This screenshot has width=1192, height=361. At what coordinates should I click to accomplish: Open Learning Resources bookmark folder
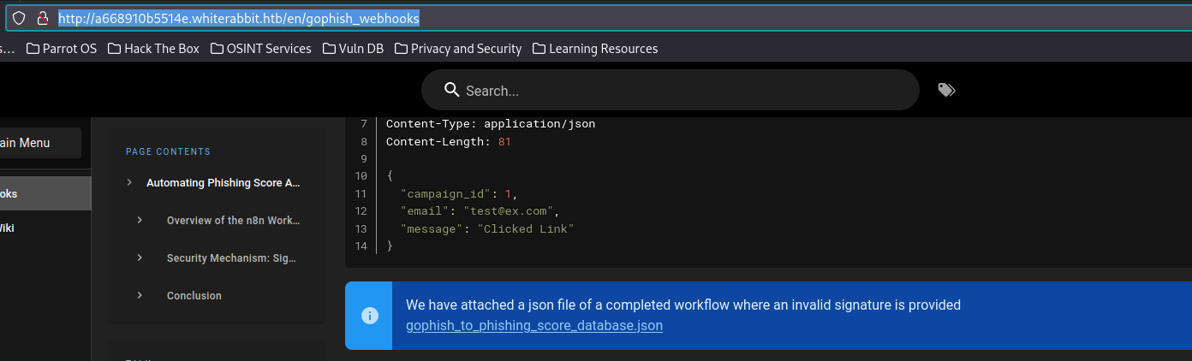coord(595,49)
